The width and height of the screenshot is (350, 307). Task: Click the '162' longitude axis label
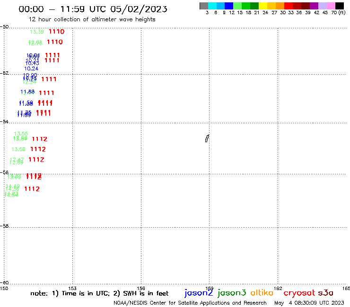coord(278,288)
